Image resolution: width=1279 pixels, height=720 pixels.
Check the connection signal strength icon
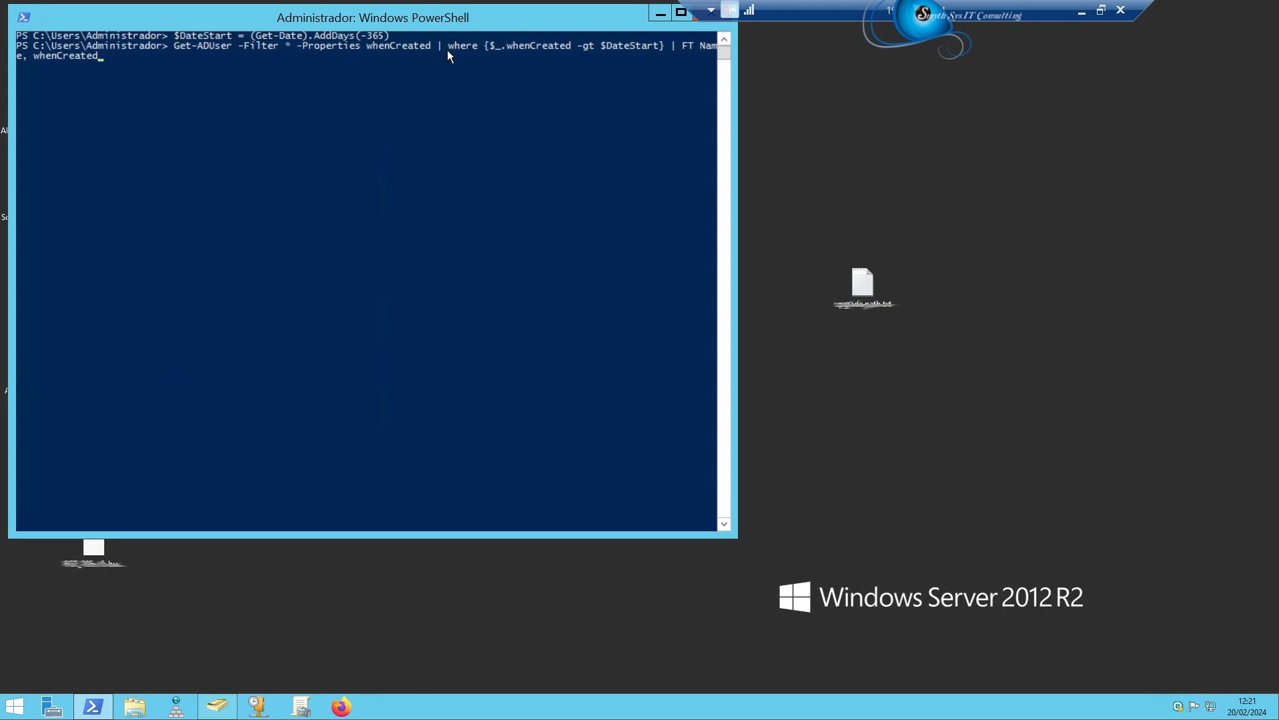749,10
